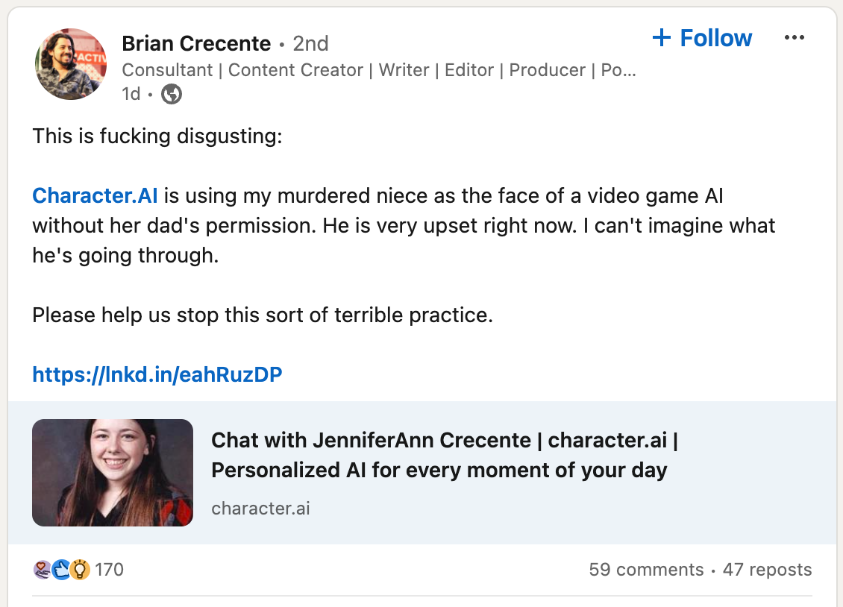Open the three-dot post options menu

click(795, 38)
